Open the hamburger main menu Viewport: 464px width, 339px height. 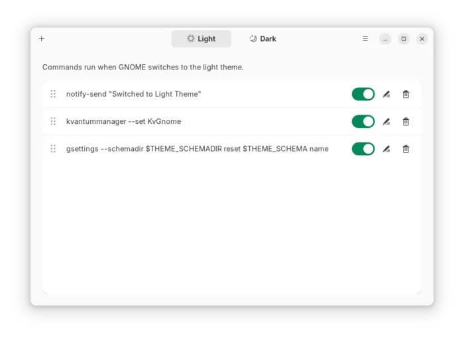click(x=365, y=39)
